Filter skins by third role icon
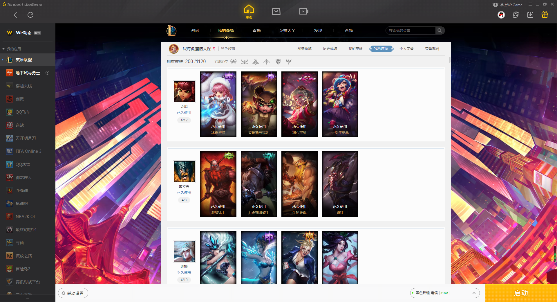This screenshot has width=557, height=302. [256, 62]
